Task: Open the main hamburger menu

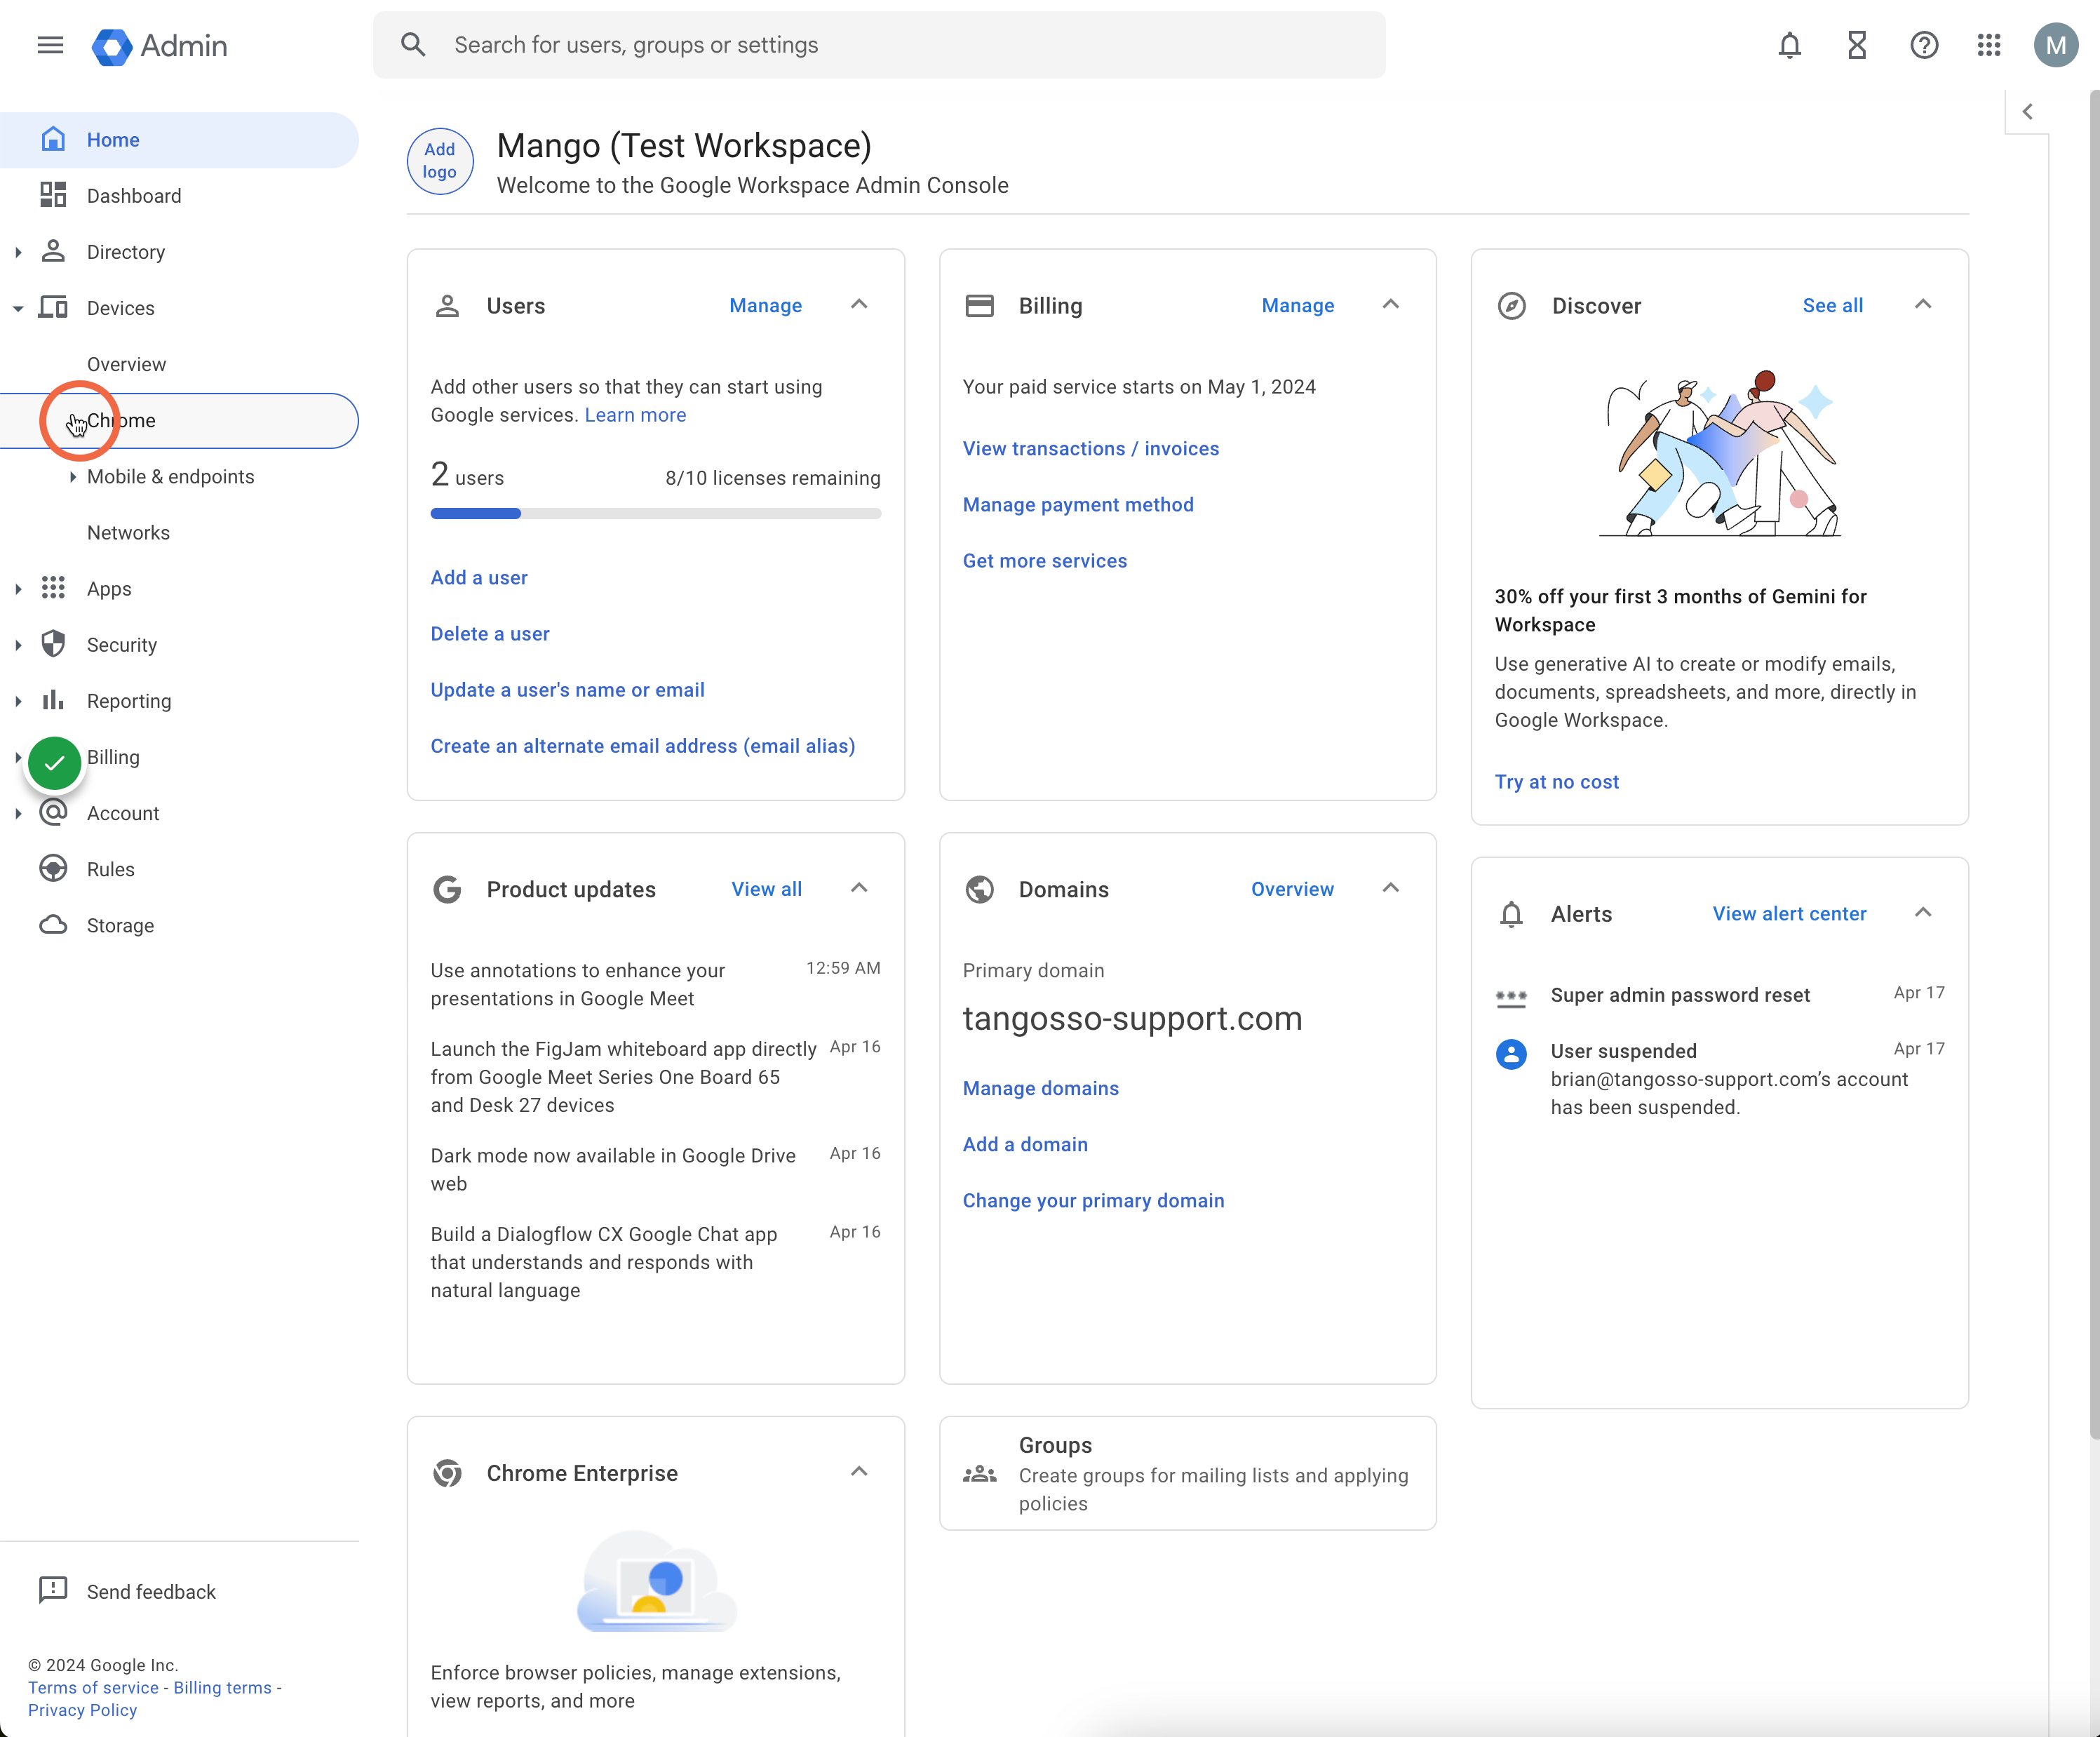Action: coord(50,45)
